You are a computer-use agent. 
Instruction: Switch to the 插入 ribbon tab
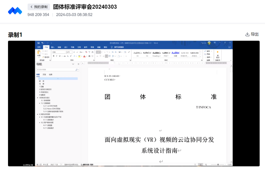coord(53,47)
